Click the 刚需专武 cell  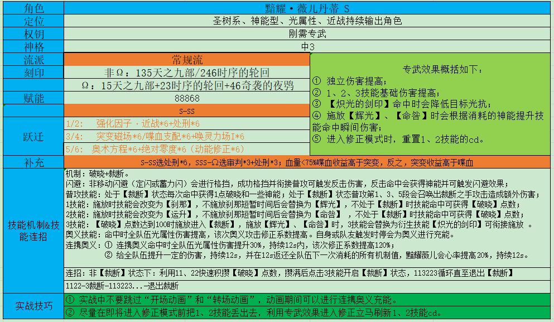coord(307,33)
